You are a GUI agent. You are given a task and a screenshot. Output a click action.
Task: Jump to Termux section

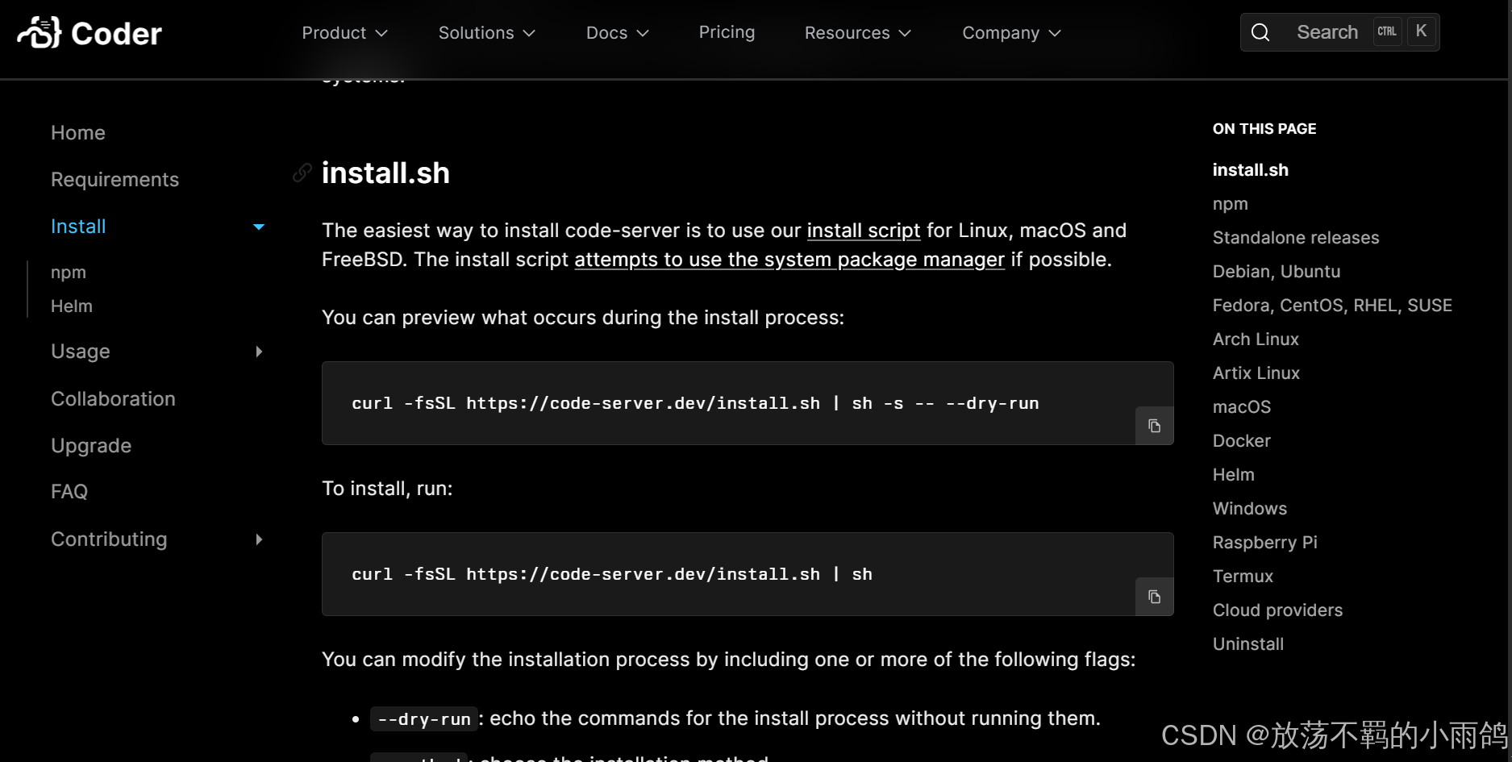pyautogui.click(x=1243, y=577)
